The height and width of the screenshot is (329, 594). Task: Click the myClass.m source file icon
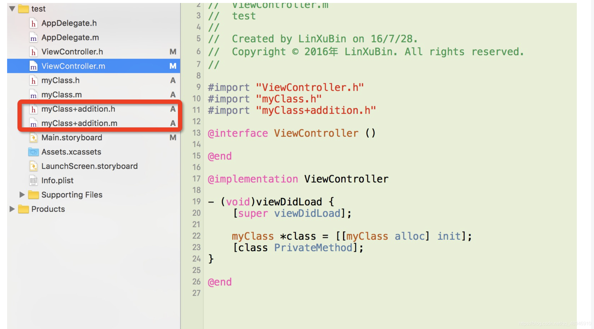(33, 95)
